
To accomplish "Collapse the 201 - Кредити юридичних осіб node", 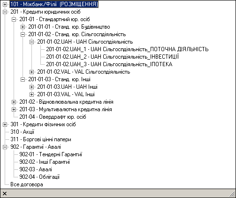I will click(x=5, y=12).
